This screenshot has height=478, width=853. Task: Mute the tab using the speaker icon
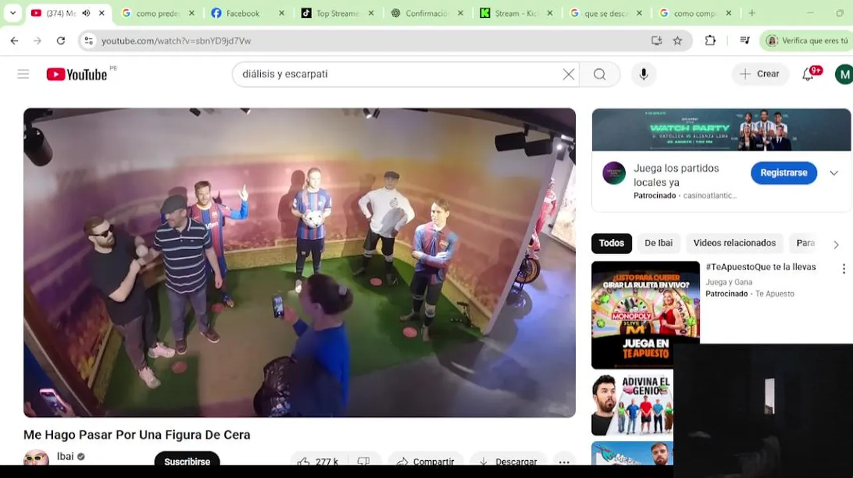[86, 13]
